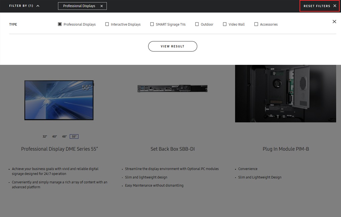The width and height of the screenshot is (341, 217).
Task: Click the Filter By (1) label
Action: [21, 6]
